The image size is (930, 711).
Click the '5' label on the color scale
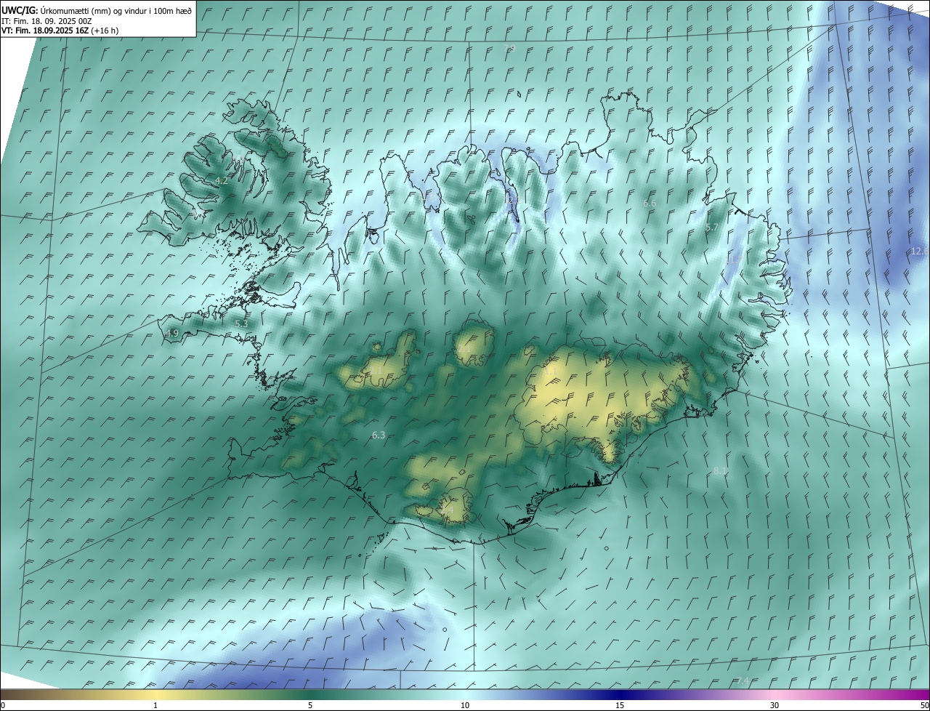click(x=310, y=705)
